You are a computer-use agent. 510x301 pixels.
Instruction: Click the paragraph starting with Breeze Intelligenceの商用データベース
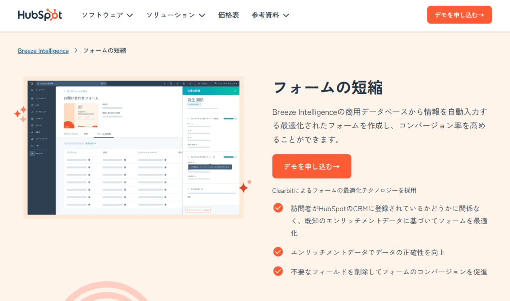tap(380, 126)
